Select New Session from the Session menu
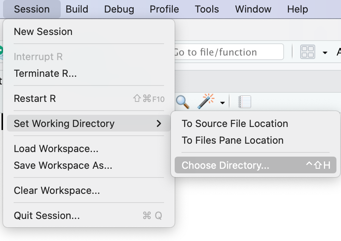341x241 pixels. 43,32
